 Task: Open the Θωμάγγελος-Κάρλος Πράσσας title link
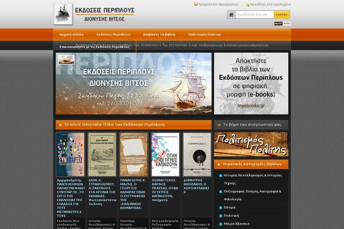[x=165, y=190]
